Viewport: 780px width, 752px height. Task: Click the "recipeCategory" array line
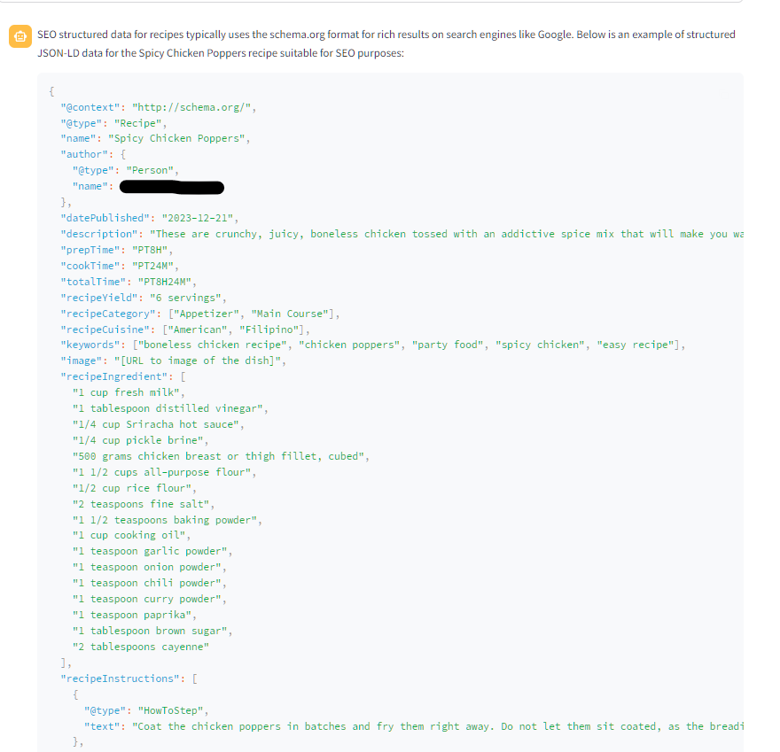(199, 314)
